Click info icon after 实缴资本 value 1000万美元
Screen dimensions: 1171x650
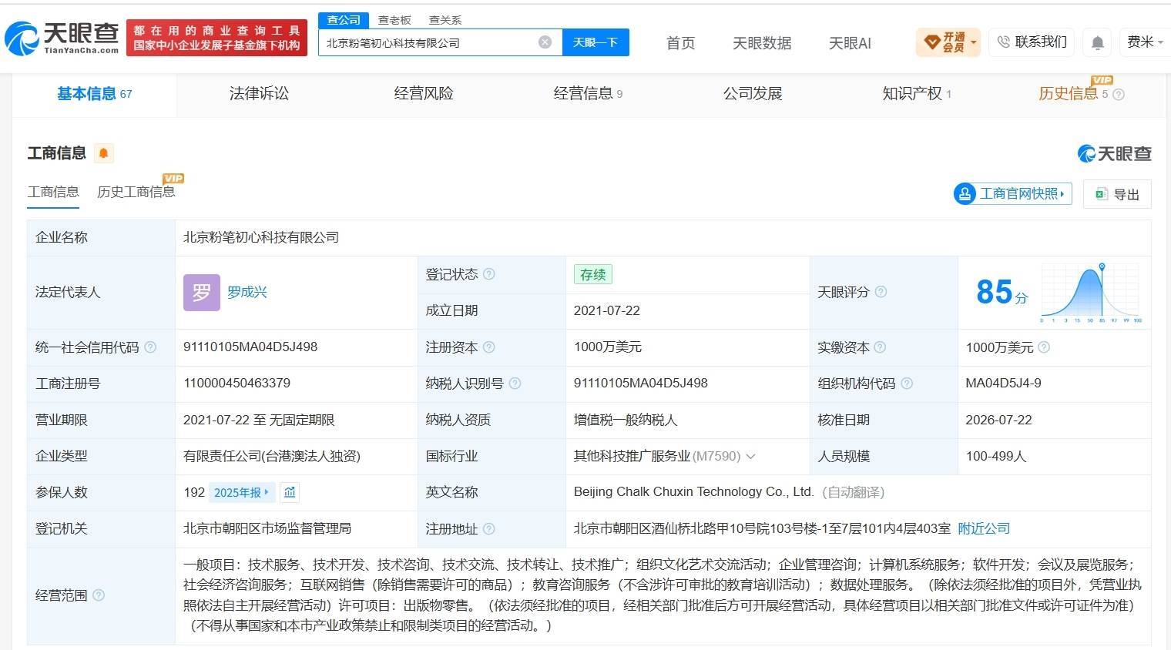tap(1044, 347)
